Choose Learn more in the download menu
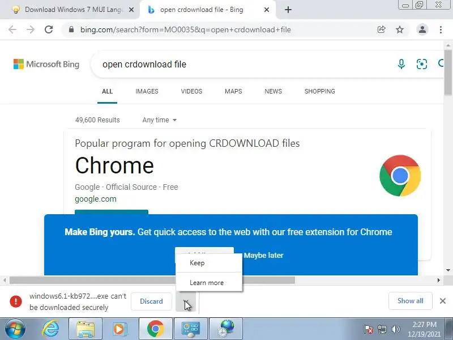 (x=209, y=282)
